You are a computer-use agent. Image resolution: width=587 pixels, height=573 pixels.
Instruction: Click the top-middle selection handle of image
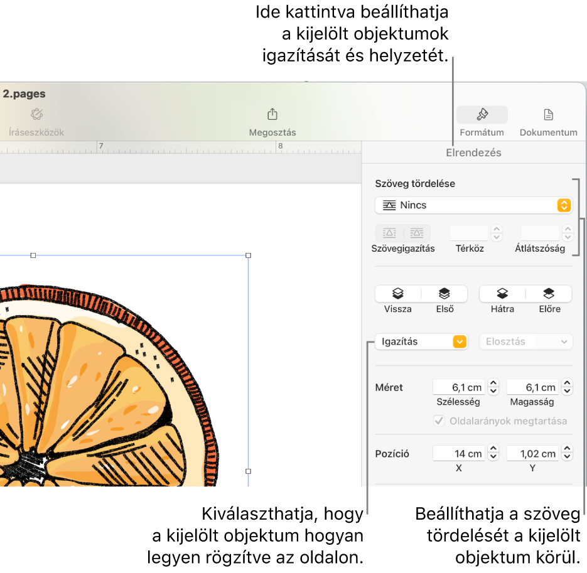click(33, 255)
